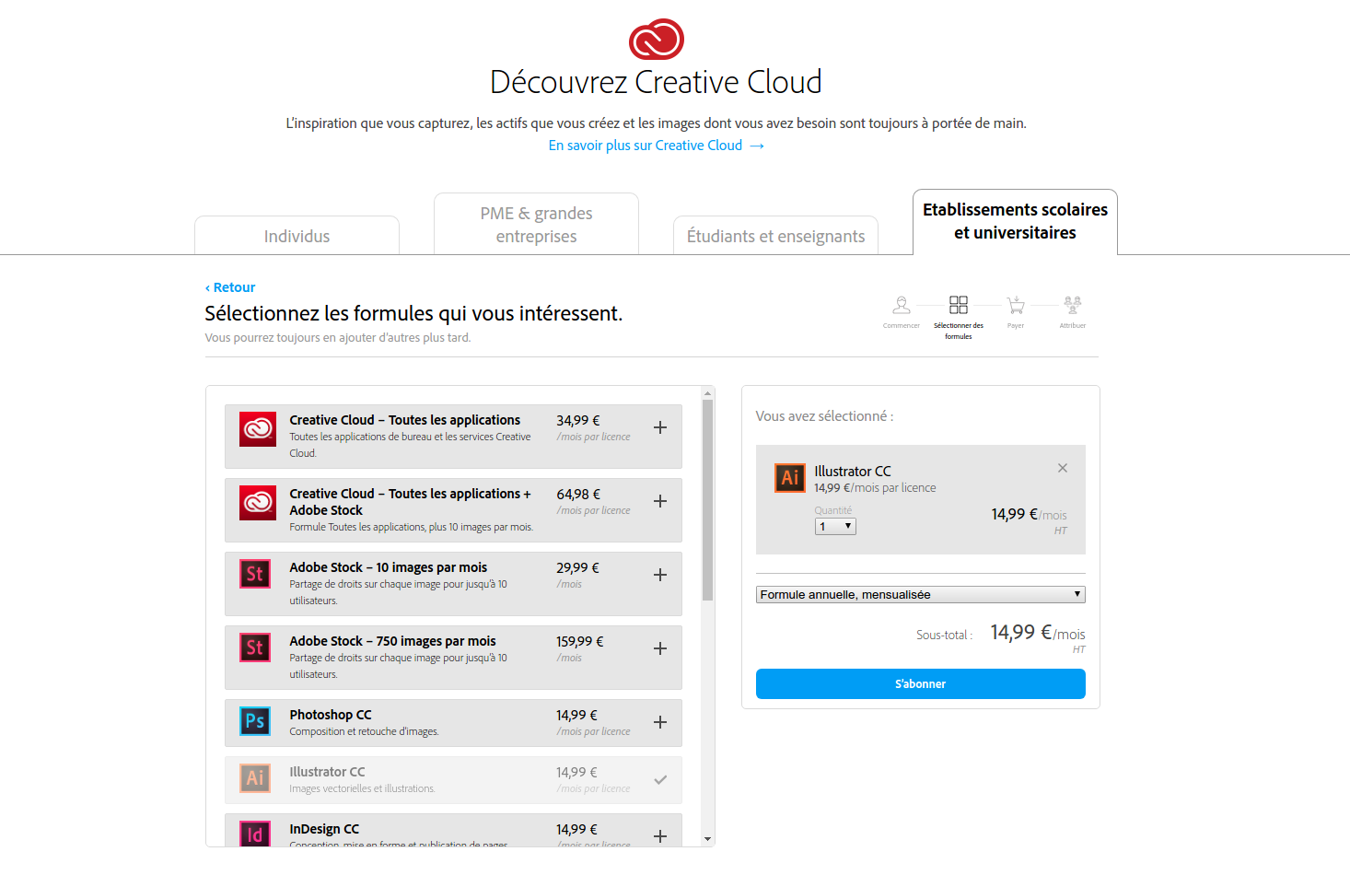The width and height of the screenshot is (1350, 875).
Task: Click 'Adobe Stock – 10 images par mois' title
Action: [x=389, y=567]
